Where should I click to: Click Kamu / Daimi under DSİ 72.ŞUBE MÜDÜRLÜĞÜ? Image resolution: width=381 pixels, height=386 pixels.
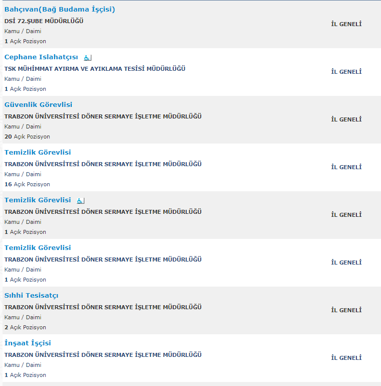(23, 31)
